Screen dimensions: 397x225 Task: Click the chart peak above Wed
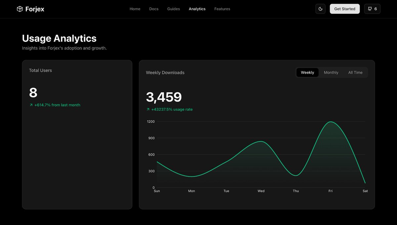tap(261, 141)
